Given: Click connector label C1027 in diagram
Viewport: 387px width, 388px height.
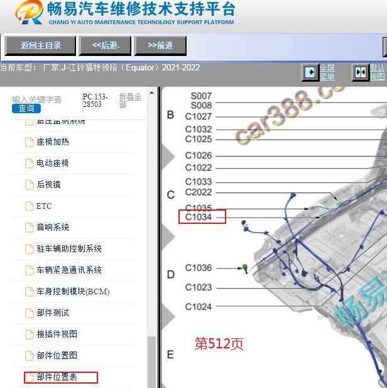Looking at the screenshot, I should pyautogui.click(x=199, y=116).
